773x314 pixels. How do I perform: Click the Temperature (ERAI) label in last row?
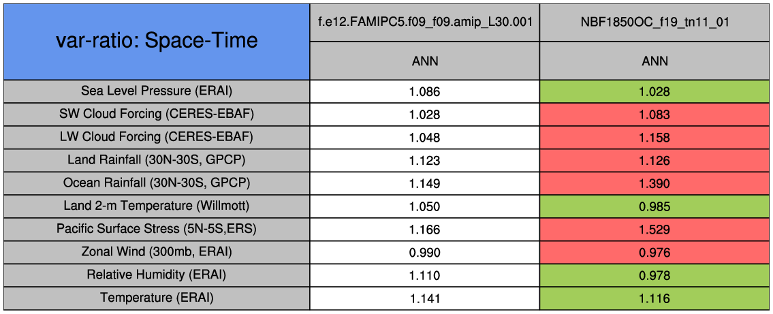point(157,298)
